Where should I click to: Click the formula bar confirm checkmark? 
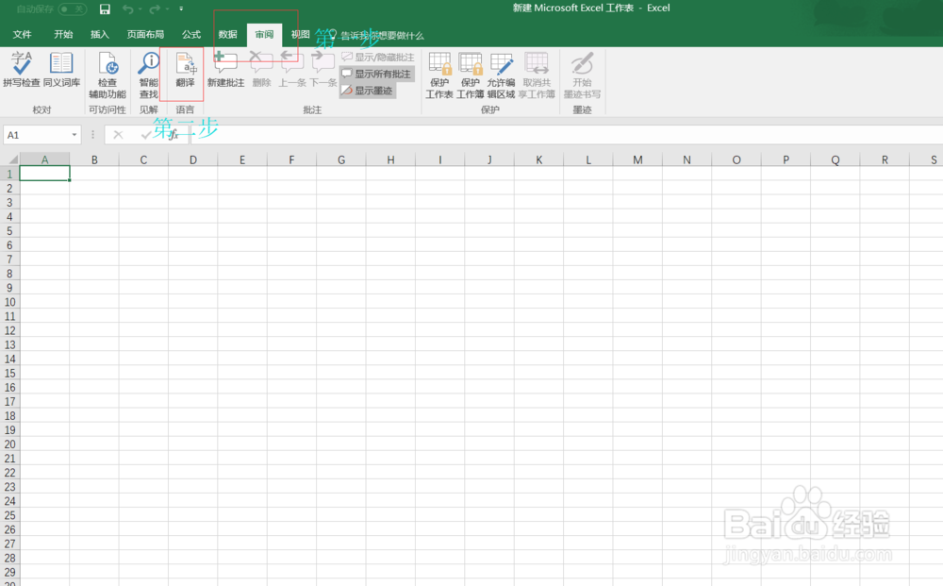click(x=146, y=135)
